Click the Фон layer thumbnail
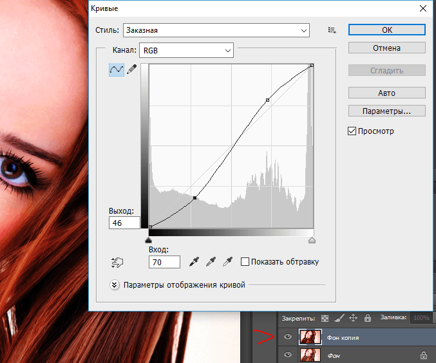 point(310,355)
